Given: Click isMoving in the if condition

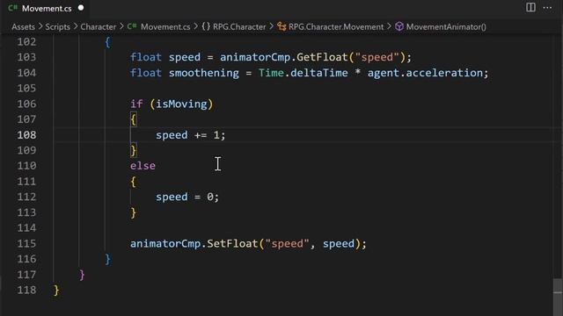Looking at the screenshot, I should point(181,104).
